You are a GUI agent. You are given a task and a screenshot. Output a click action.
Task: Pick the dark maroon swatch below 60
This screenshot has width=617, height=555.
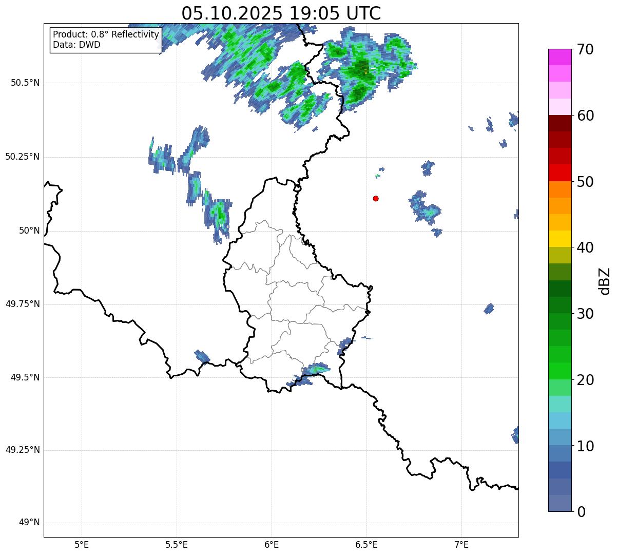560,123
